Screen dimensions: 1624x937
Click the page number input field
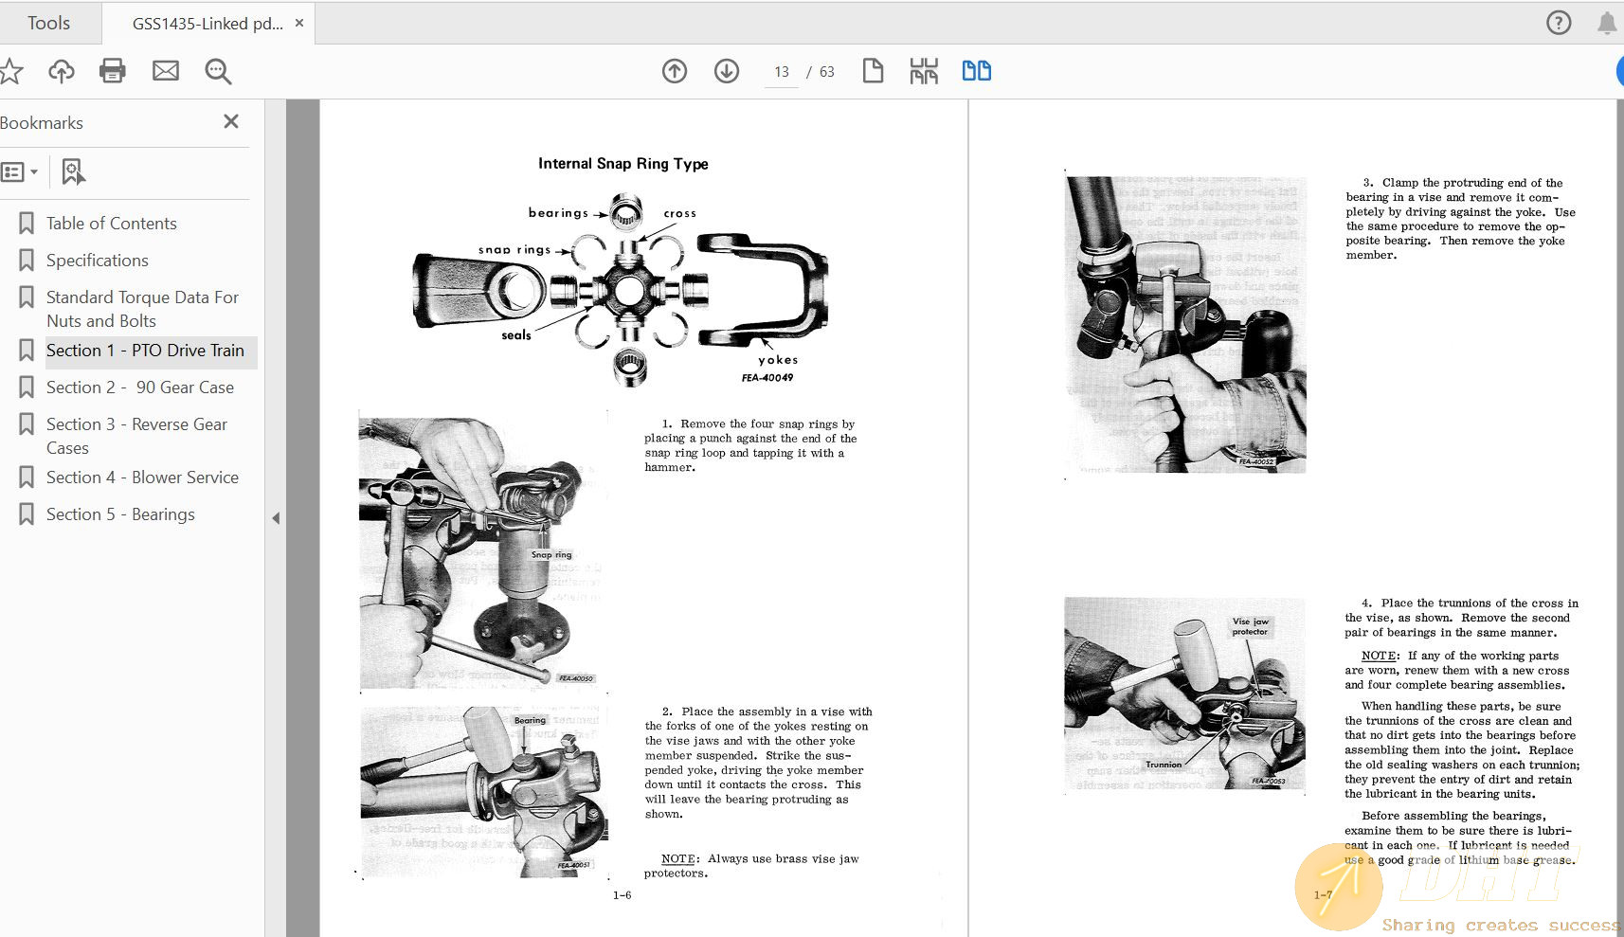782,72
